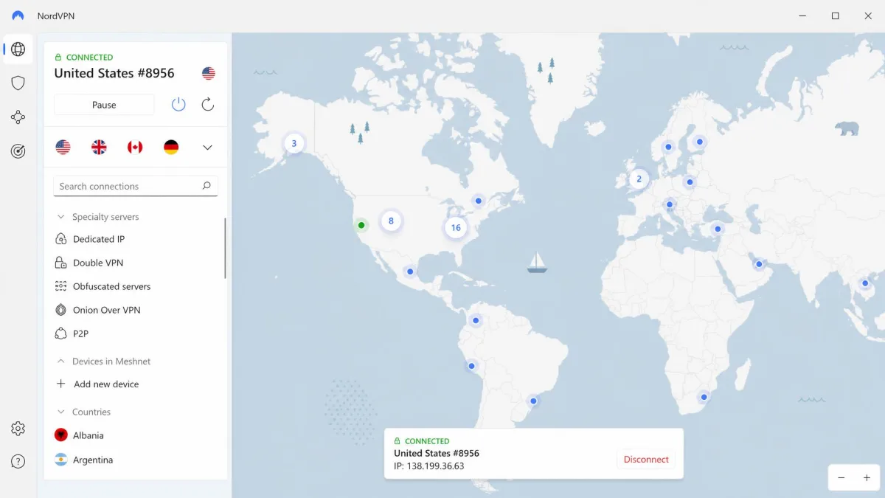The width and height of the screenshot is (885, 498).
Task: Zoom in the map with plus
Action: click(867, 477)
